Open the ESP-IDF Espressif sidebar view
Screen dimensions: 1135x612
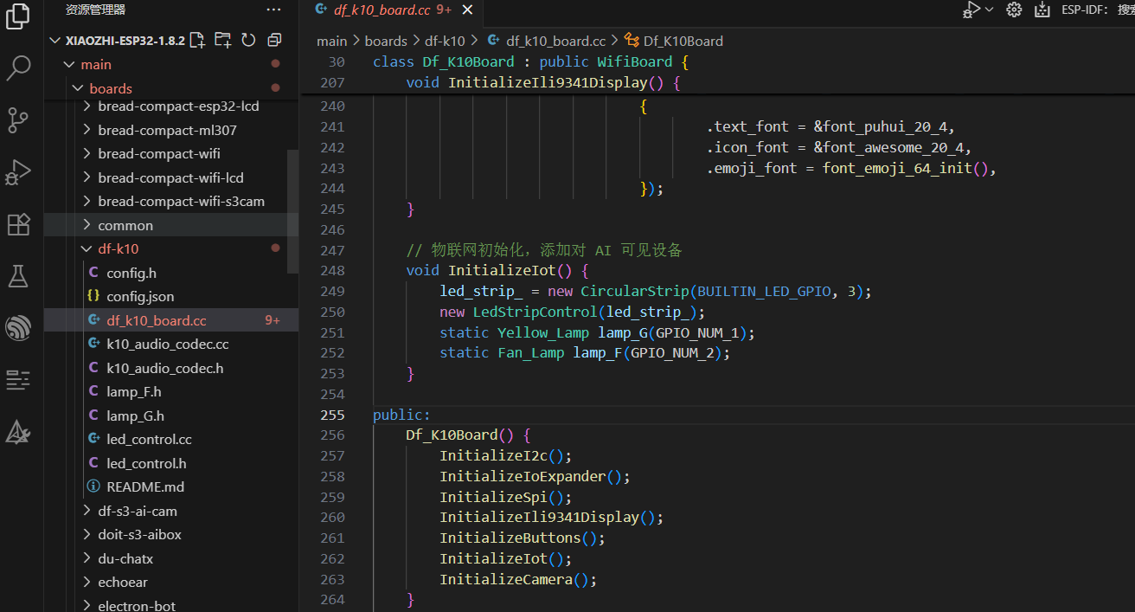pos(18,328)
